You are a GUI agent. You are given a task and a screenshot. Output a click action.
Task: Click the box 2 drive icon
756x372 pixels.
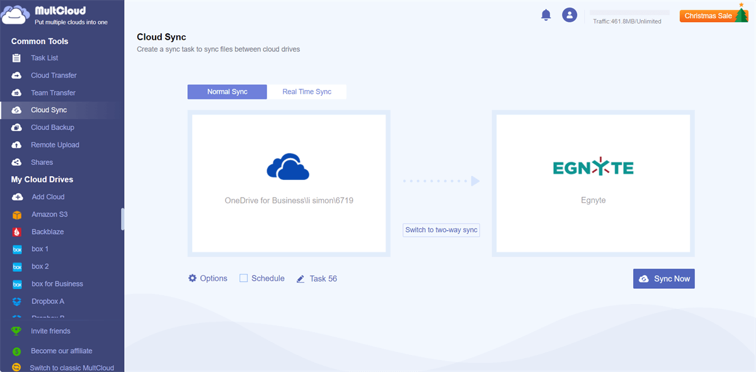(x=17, y=266)
